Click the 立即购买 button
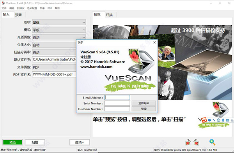 pyautogui.click(x=144, y=103)
